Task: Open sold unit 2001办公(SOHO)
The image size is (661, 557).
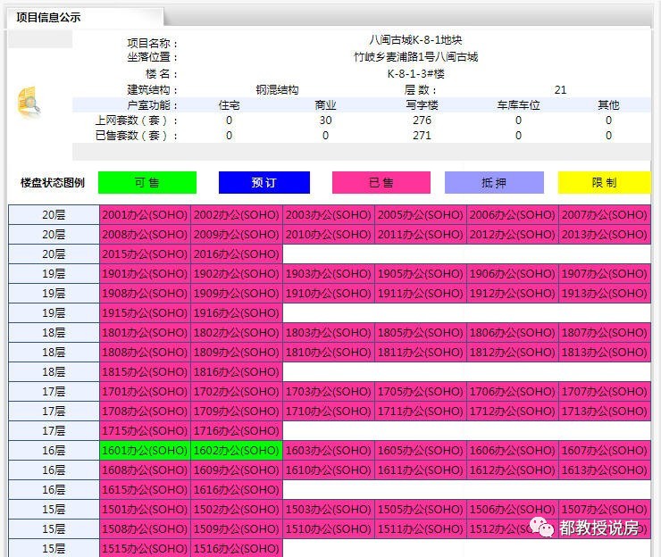Action: click(x=145, y=215)
